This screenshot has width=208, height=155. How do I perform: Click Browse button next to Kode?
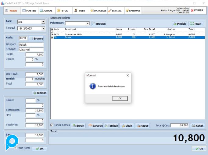(36, 39)
